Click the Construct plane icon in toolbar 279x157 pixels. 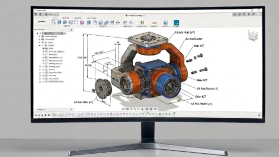pyautogui.click(x=142, y=23)
